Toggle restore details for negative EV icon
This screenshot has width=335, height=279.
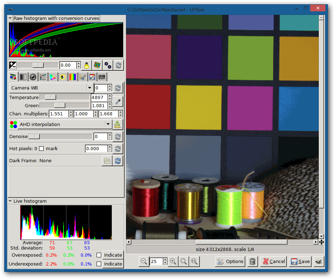tap(97, 65)
